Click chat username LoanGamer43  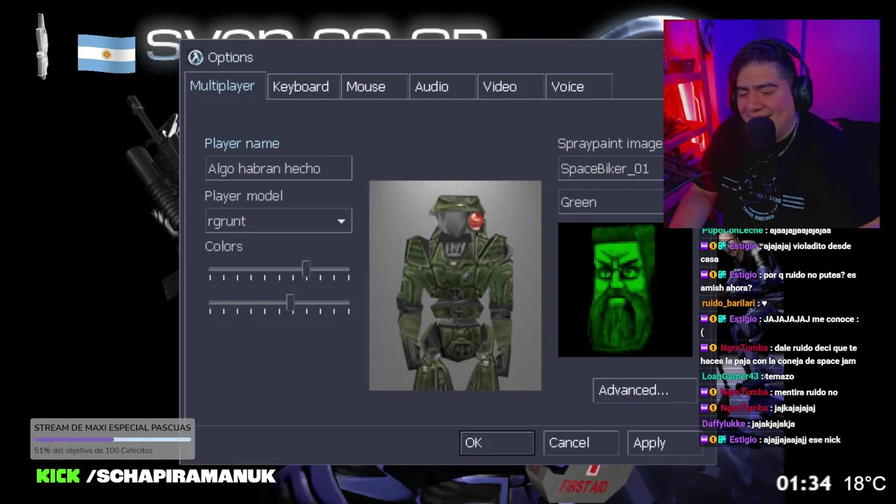coord(729,377)
